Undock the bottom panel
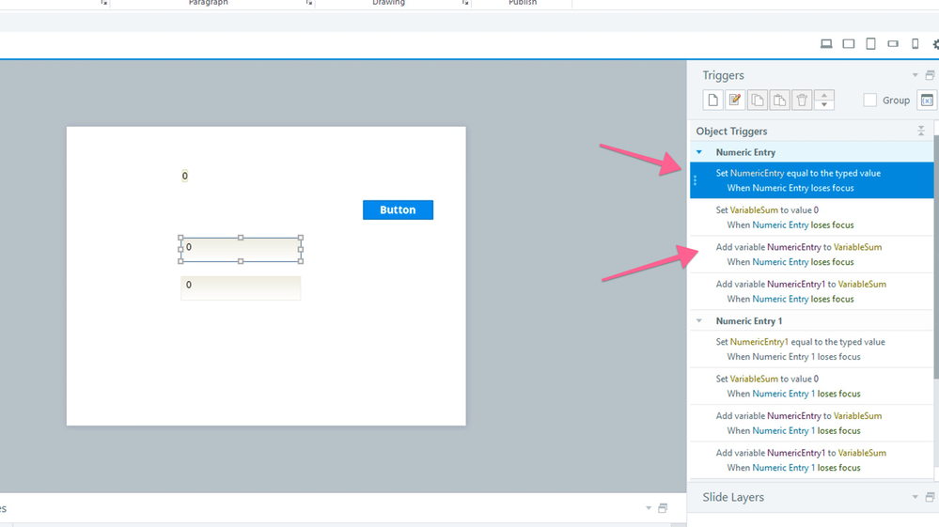This screenshot has height=527, width=939. tap(663, 508)
